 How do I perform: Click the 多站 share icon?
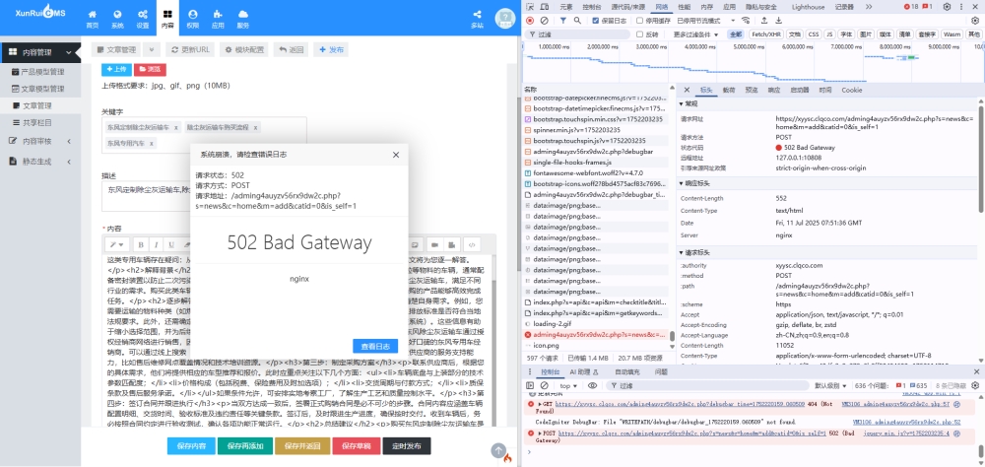pos(477,15)
